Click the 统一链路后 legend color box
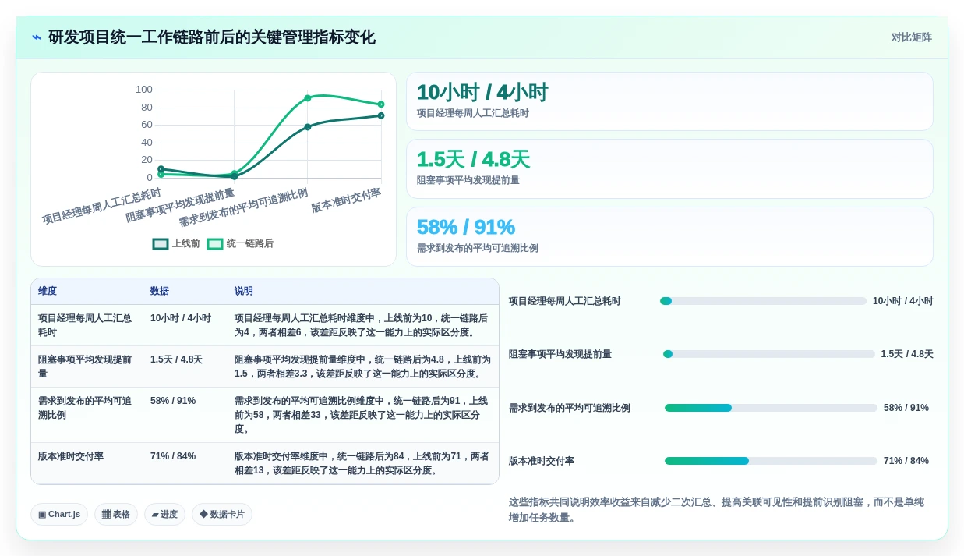964x556 pixels. click(x=215, y=244)
